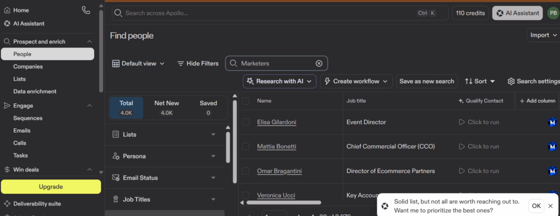Open the PB profile avatar menu
Screen dimensions: 560x216
click(x=553, y=13)
